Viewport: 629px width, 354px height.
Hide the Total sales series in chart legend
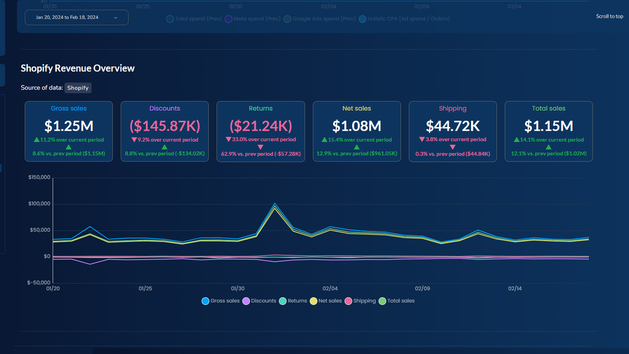click(397, 301)
